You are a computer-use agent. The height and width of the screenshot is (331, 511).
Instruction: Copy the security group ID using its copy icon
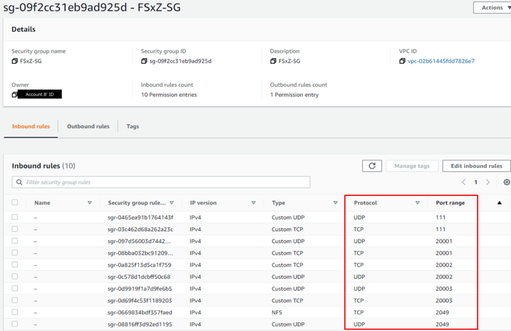[143, 61]
